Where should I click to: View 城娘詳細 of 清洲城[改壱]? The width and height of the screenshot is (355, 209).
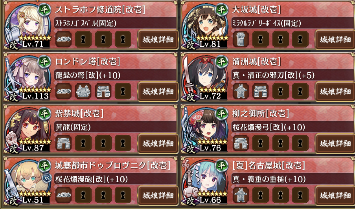click(x=335, y=92)
